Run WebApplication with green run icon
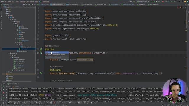 151,2
